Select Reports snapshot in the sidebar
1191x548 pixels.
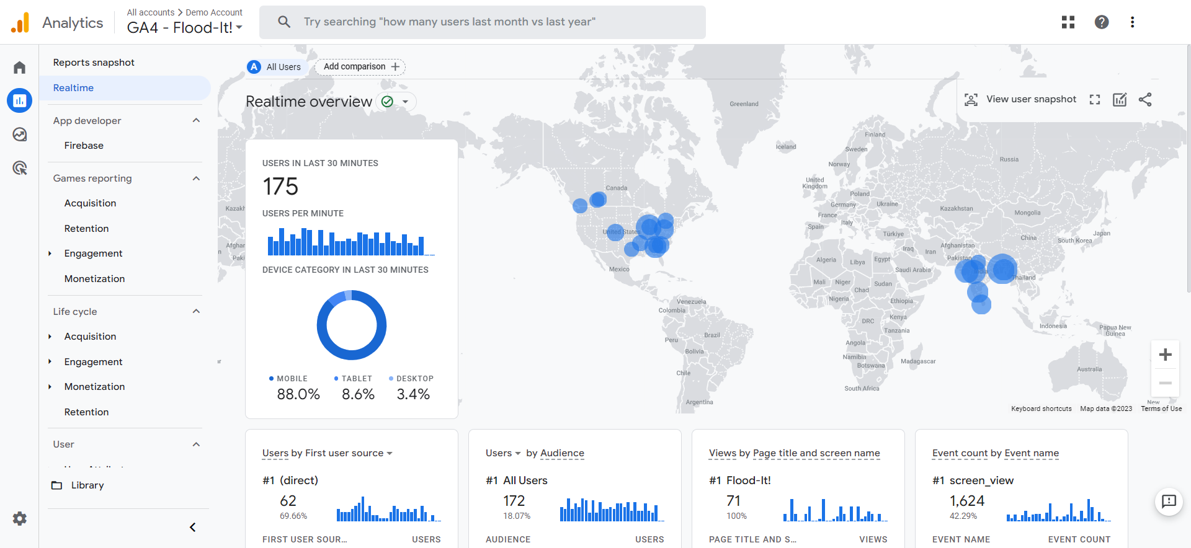[94, 63]
